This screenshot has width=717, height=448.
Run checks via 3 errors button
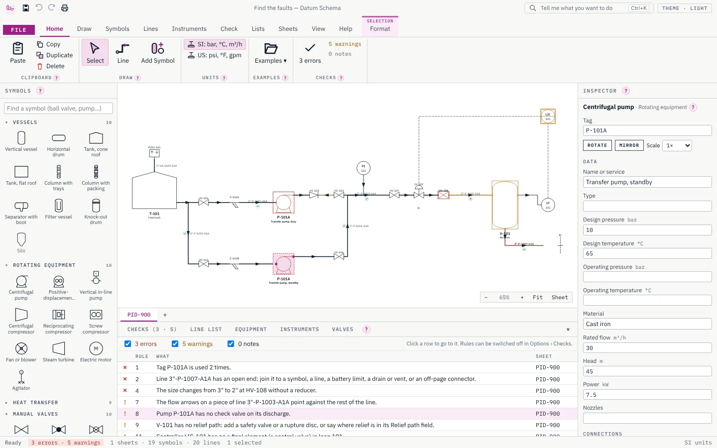(310, 53)
